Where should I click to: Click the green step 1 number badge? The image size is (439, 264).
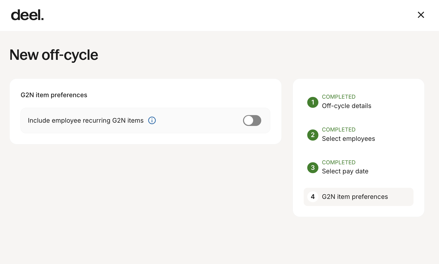pos(313,102)
